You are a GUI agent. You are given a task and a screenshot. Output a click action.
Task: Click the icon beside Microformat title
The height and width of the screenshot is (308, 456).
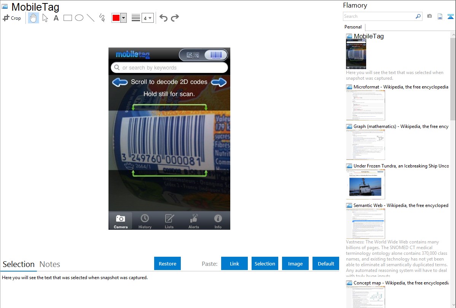pyautogui.click(x=349, y=87)
